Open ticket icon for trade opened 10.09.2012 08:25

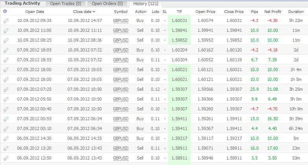pos(6,40)
